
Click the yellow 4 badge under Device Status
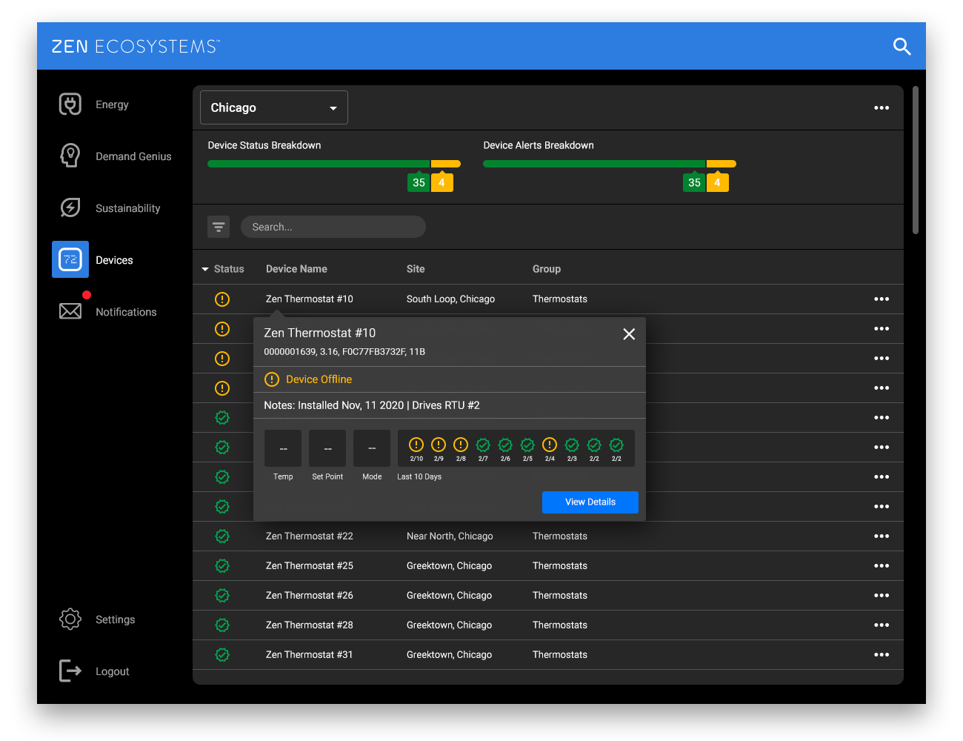442,182
